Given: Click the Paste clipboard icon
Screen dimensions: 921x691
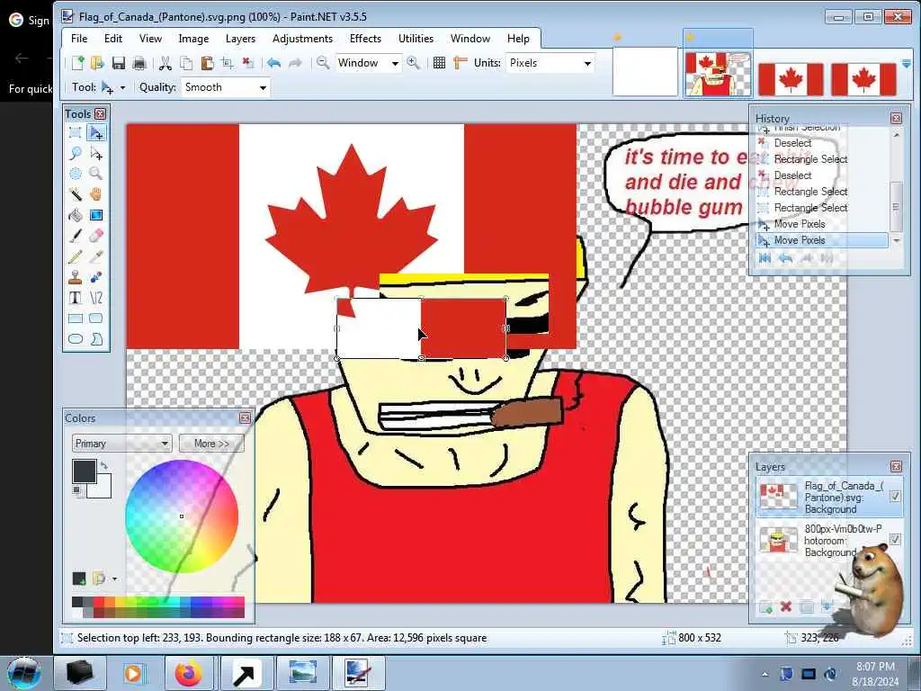Looking at the screenshot, I should point(207,63).
